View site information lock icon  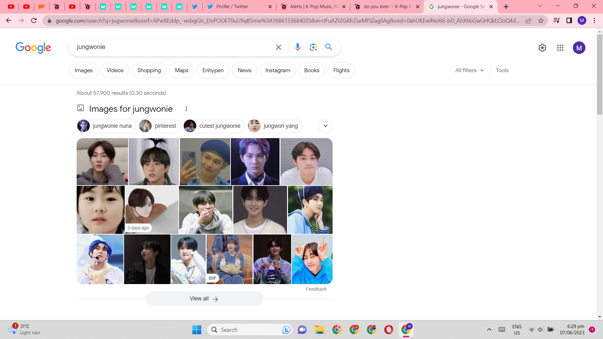tap(49, 21)
